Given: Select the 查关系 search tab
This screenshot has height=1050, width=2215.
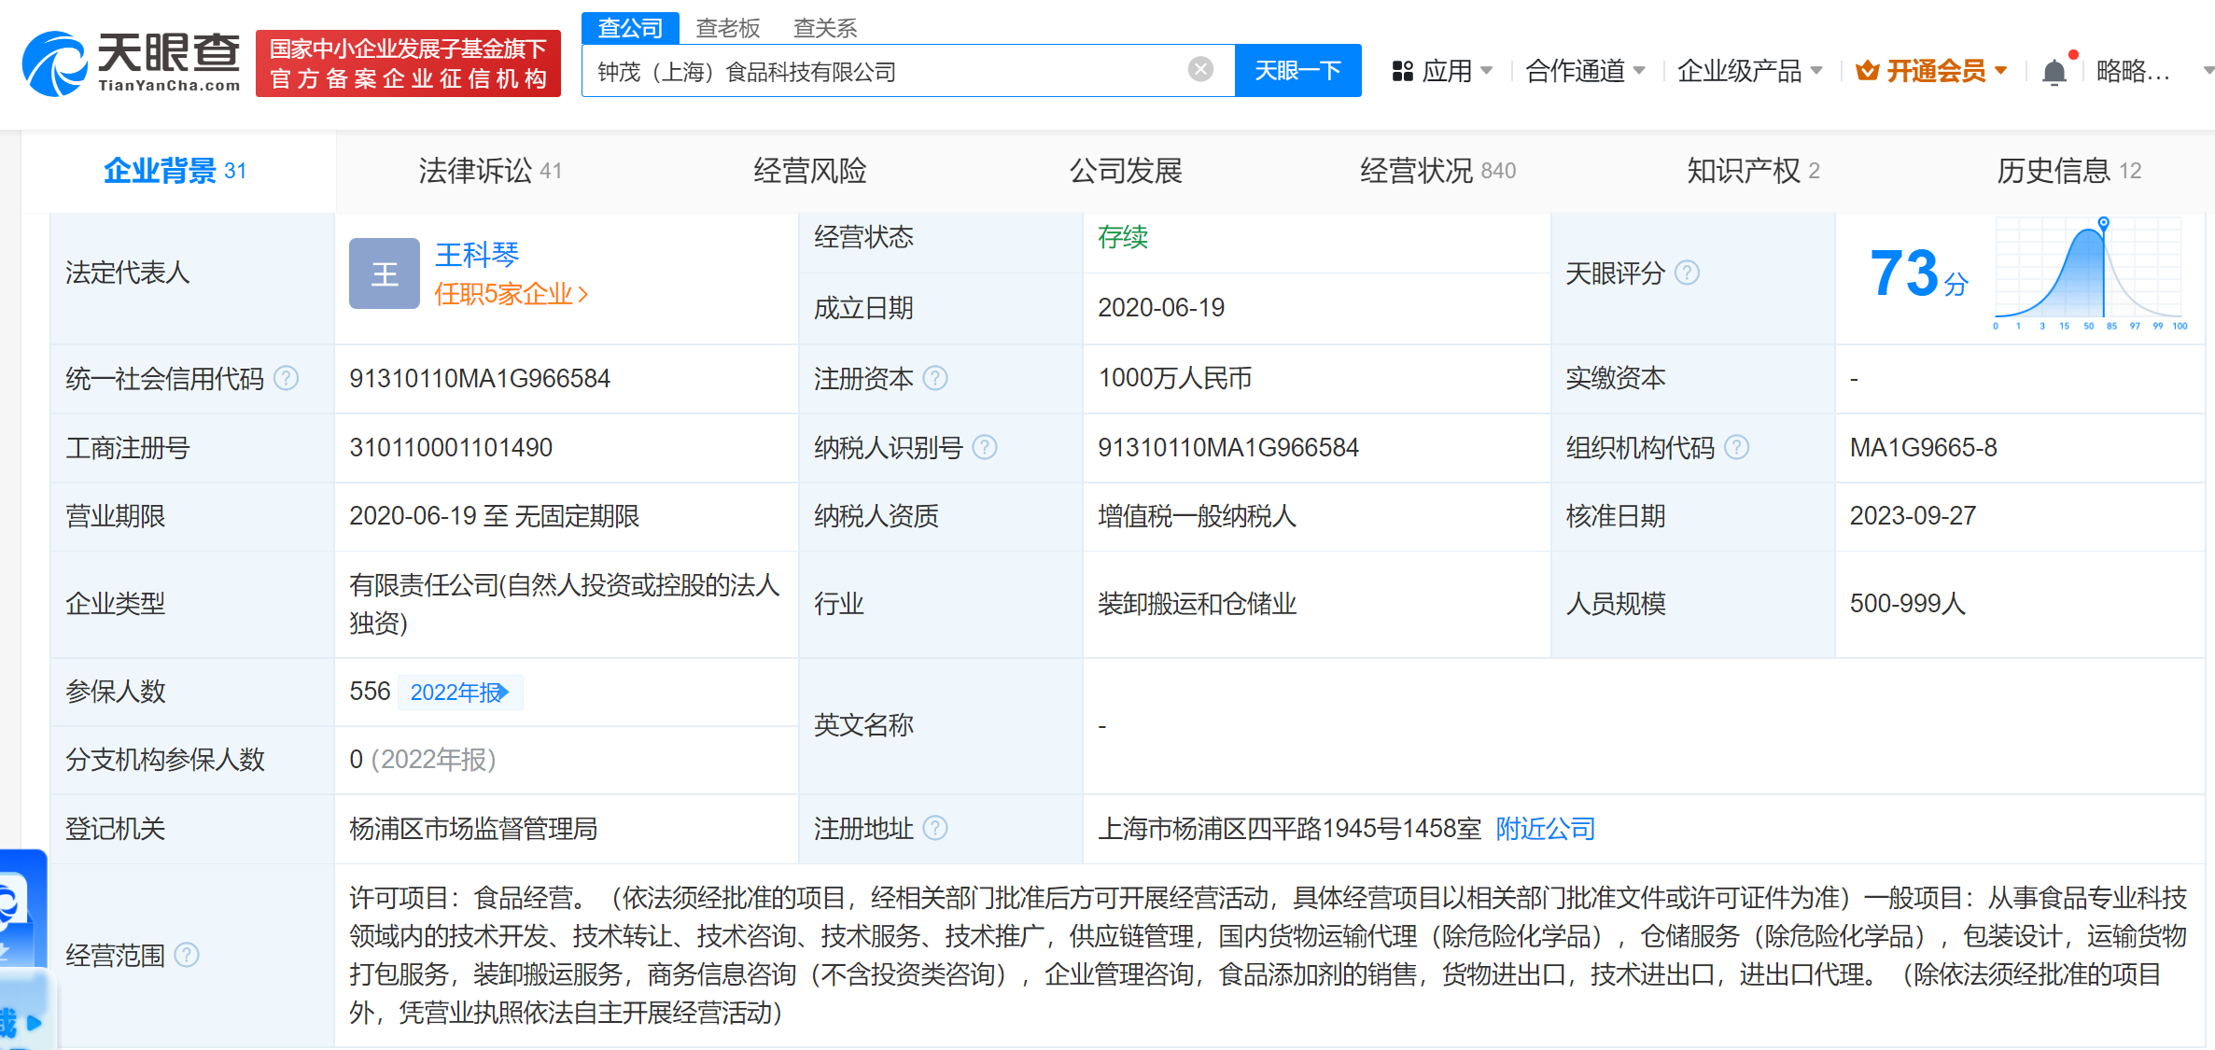Looking at the screenshot, I should 824,28.
